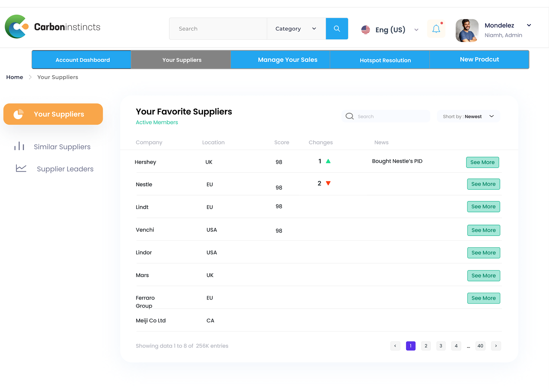Click the Company column header
Viewport: 549px width, 389px height.
point(149,142)
